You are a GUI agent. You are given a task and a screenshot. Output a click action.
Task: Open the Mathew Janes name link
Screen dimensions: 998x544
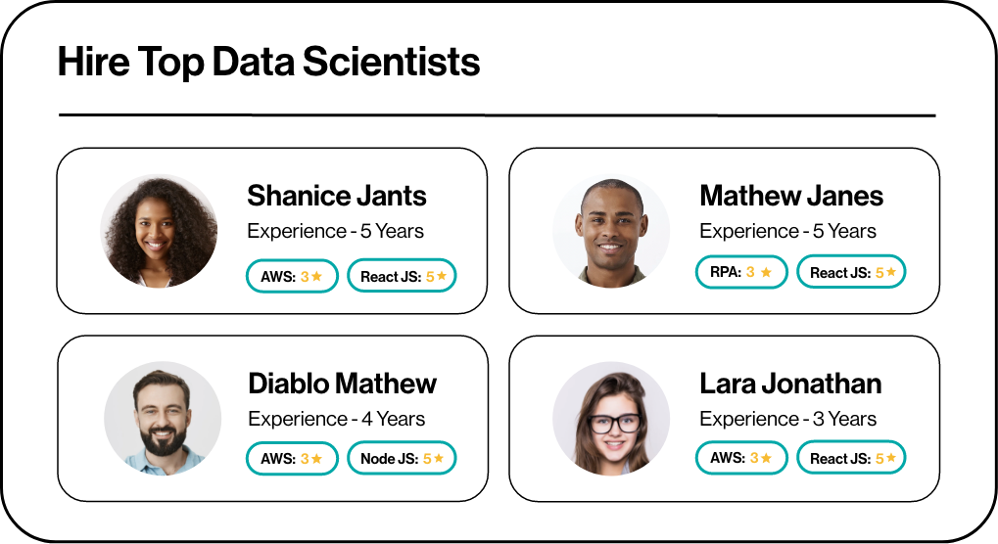(791, 196)
